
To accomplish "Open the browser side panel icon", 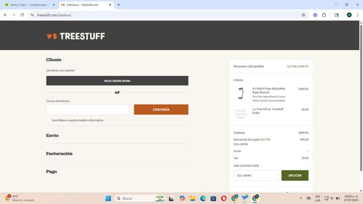I will pyautogui.click(x=336, y=15).
